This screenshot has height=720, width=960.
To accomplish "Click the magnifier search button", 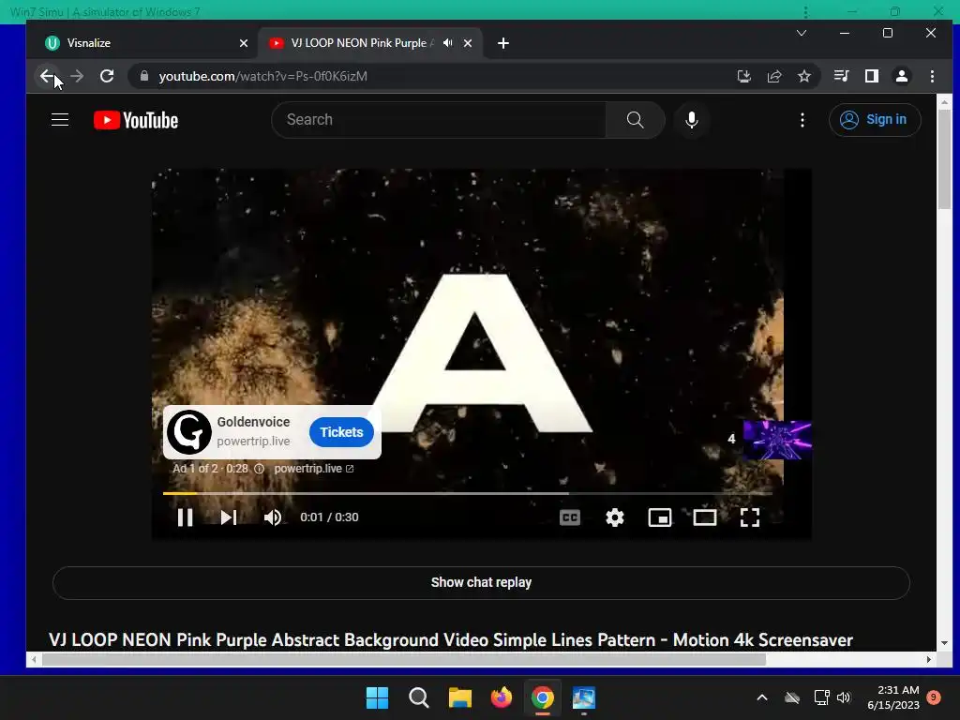I will [636, 119].
